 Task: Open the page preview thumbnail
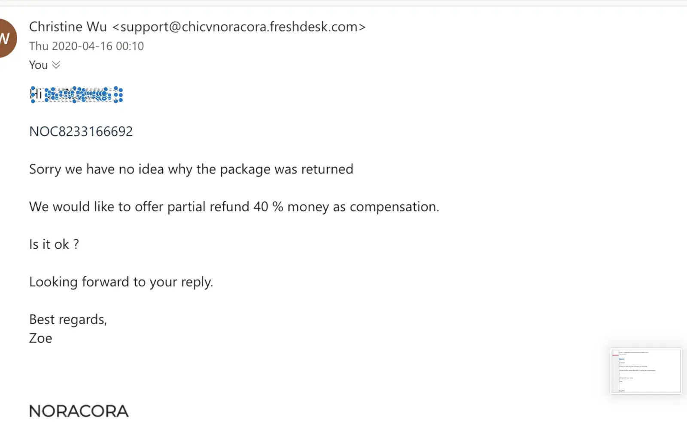point(646,371)
